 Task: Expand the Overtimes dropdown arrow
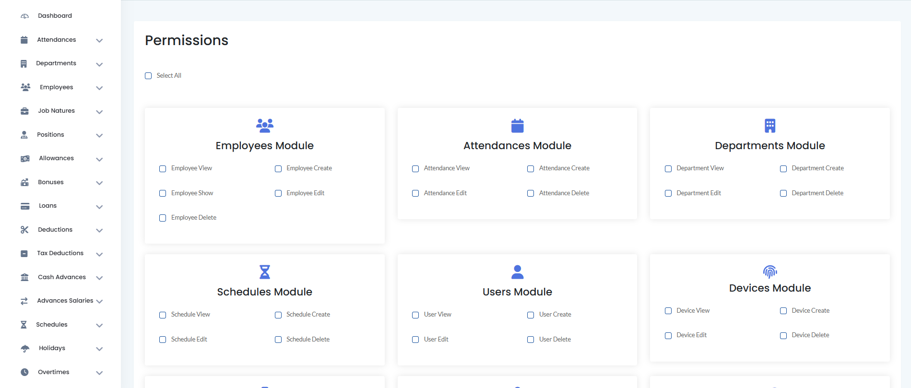(99, 373)
